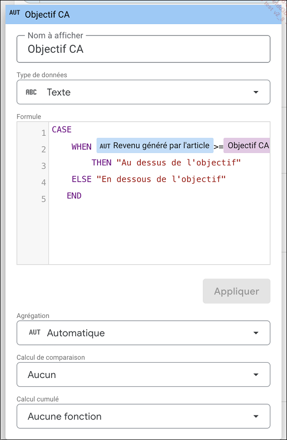
Task: Click the ABC text type icon
Action: (x=31, y=93)
